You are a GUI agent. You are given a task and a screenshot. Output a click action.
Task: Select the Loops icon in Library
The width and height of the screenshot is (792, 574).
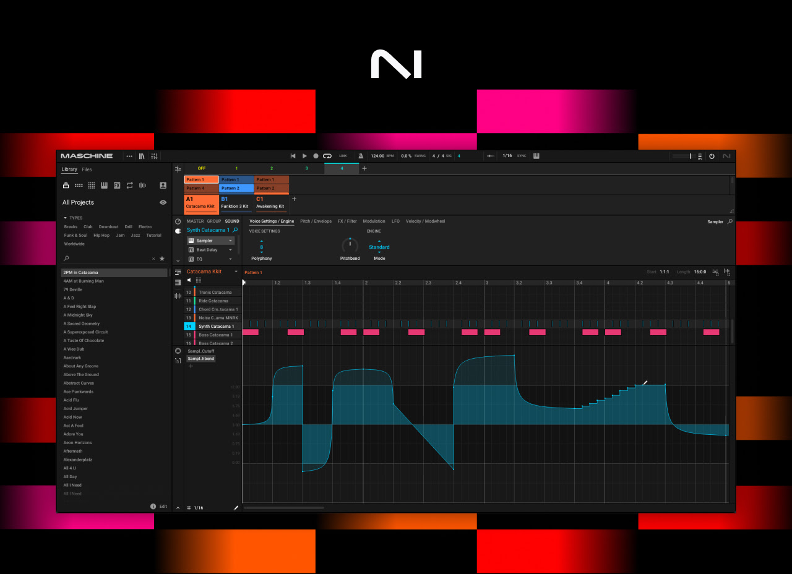(130, 186)
